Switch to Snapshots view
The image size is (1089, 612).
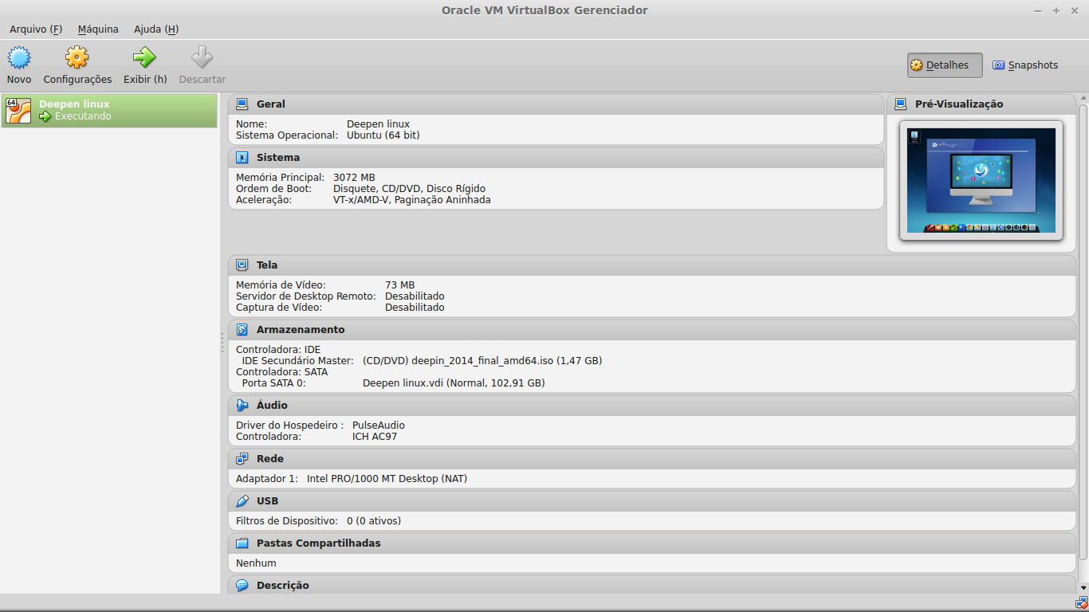coord(1025,65)
